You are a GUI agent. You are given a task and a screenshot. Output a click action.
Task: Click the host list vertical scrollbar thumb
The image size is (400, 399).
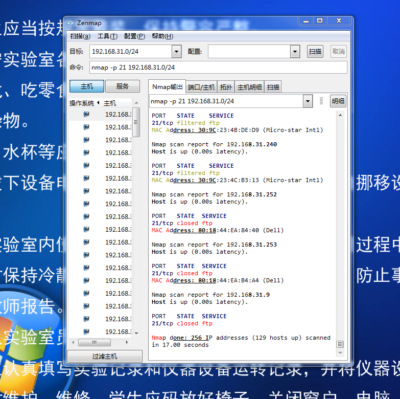pos(136,122)
